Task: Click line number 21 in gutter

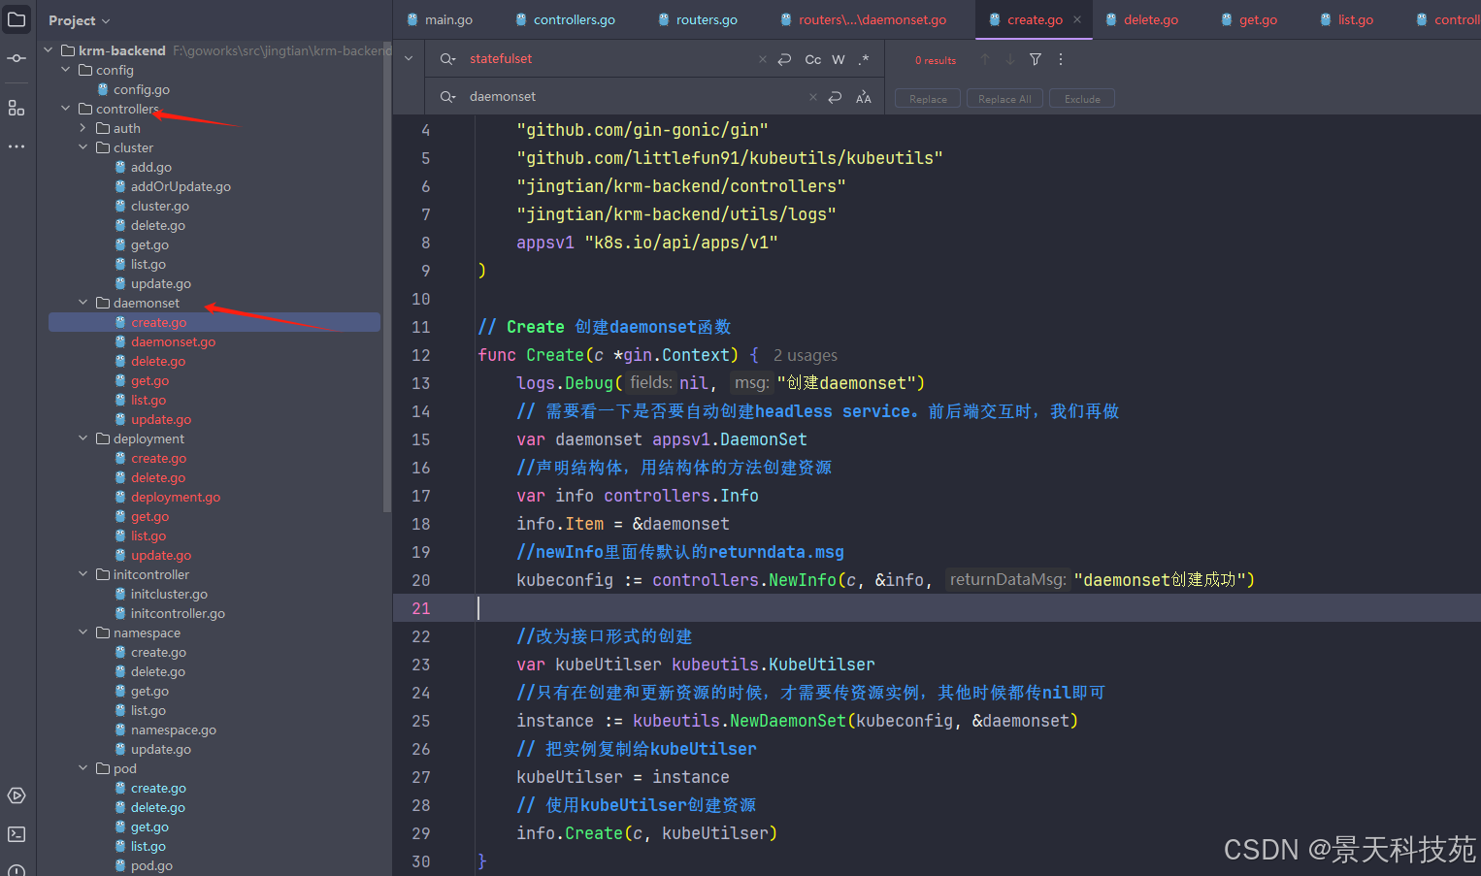Action: pos(420,608)
